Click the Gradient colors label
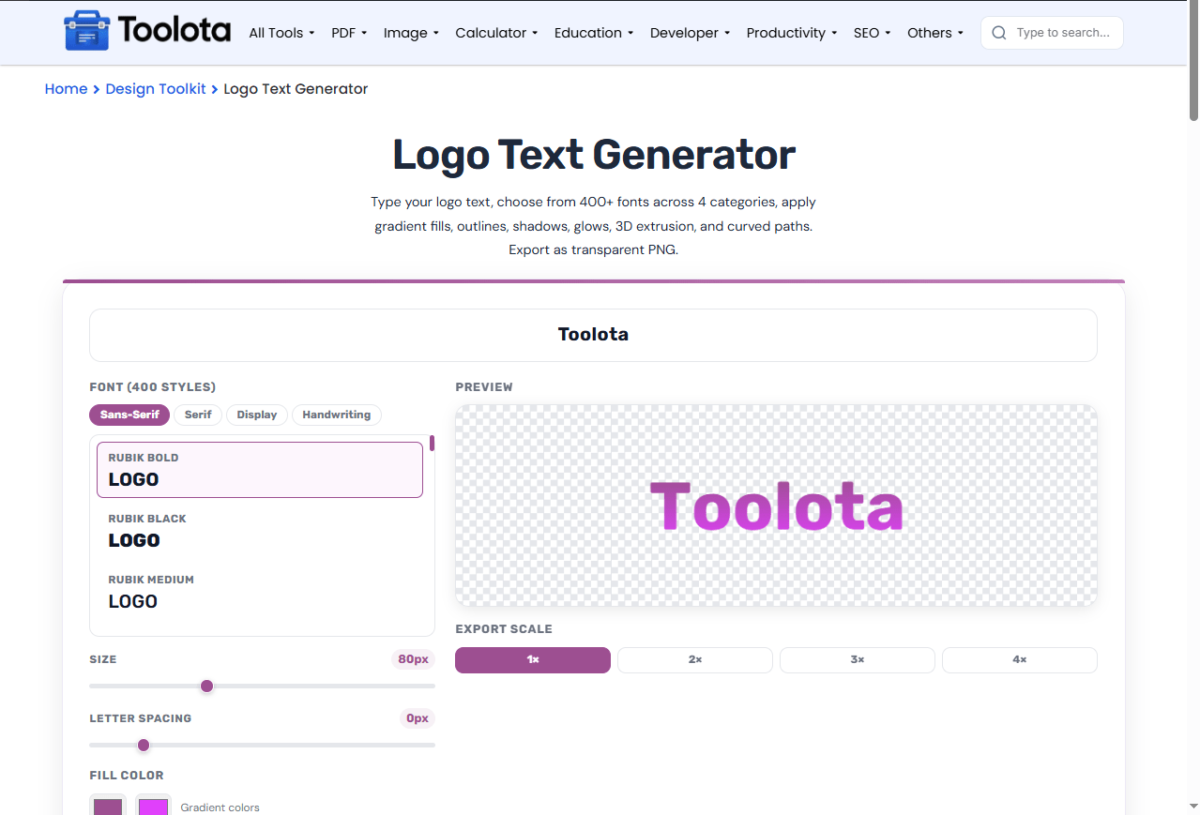This screenshot has width=1200, height=815. click(x=220, y=807)
